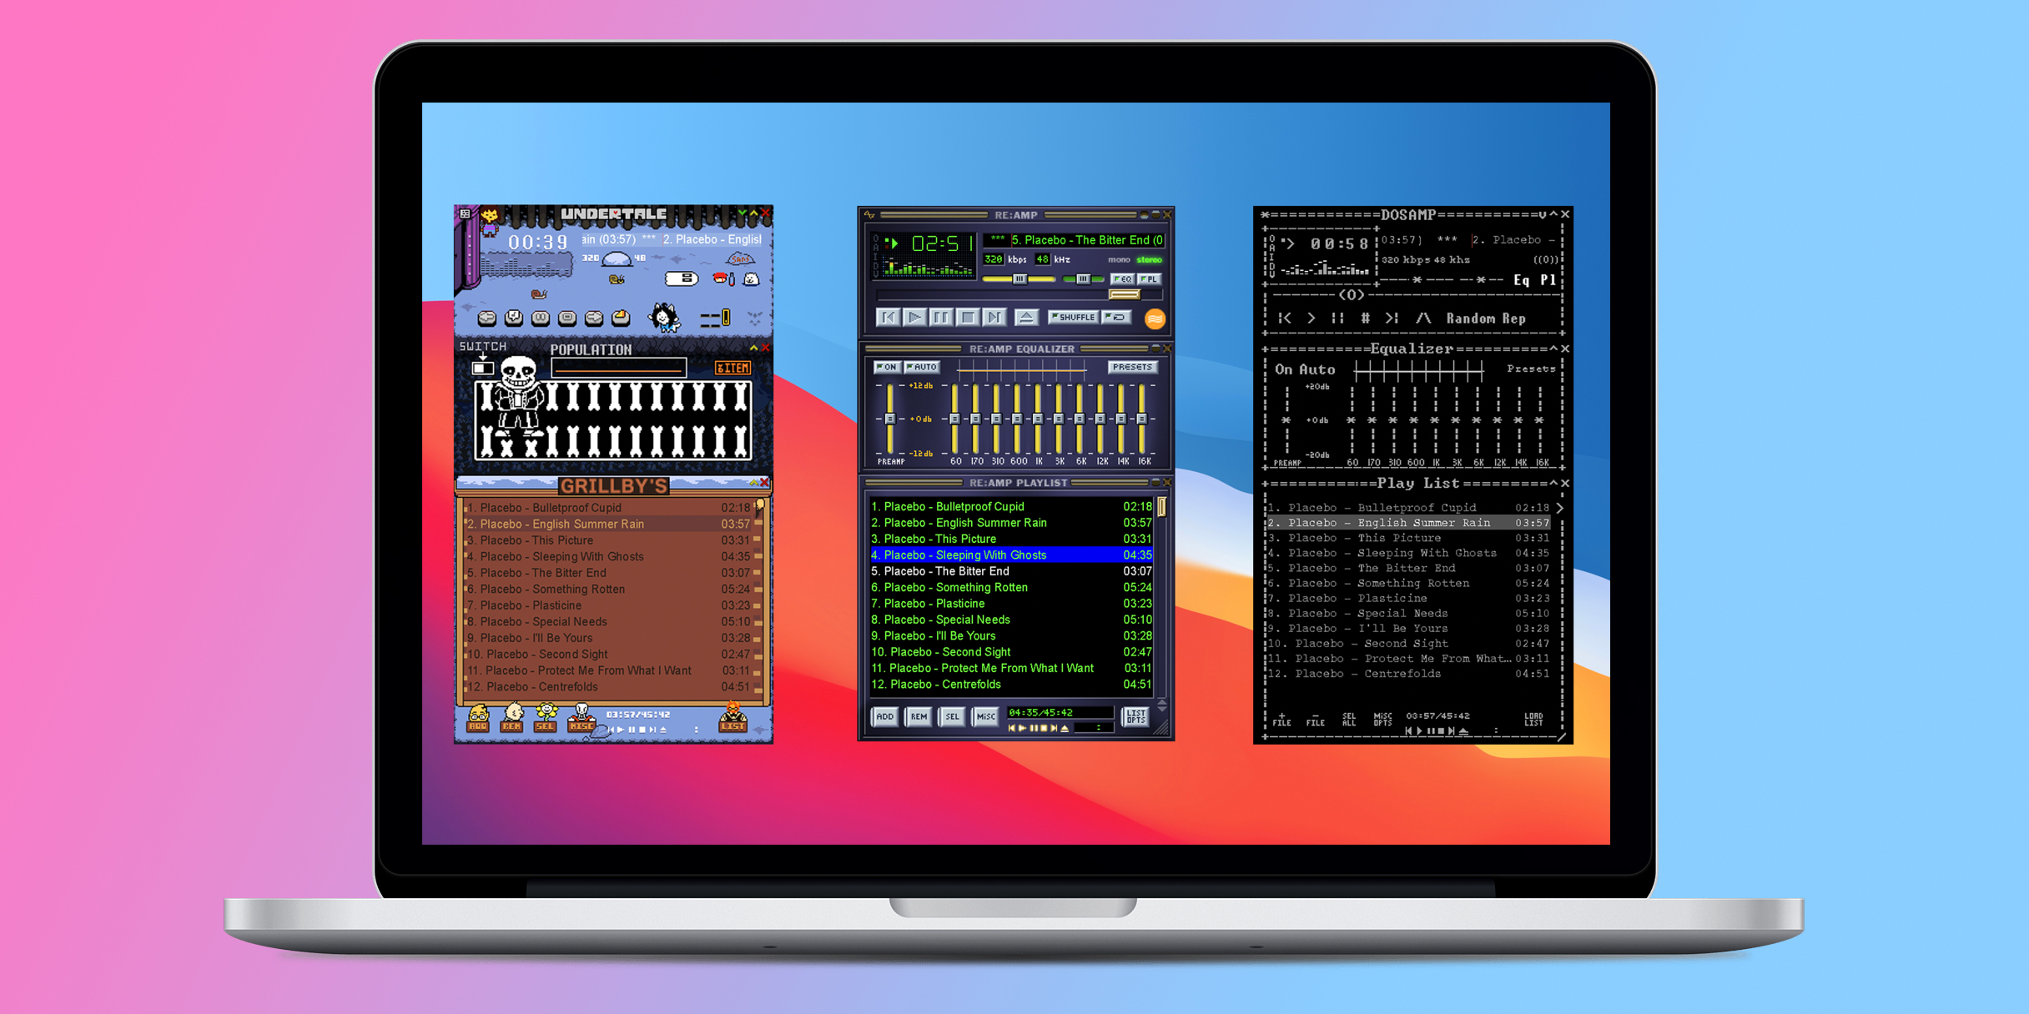Screen dimensions: 2029x1014
Task: Click the RE:AMP seek bar position handle
Action: [x=1124, y=295]
